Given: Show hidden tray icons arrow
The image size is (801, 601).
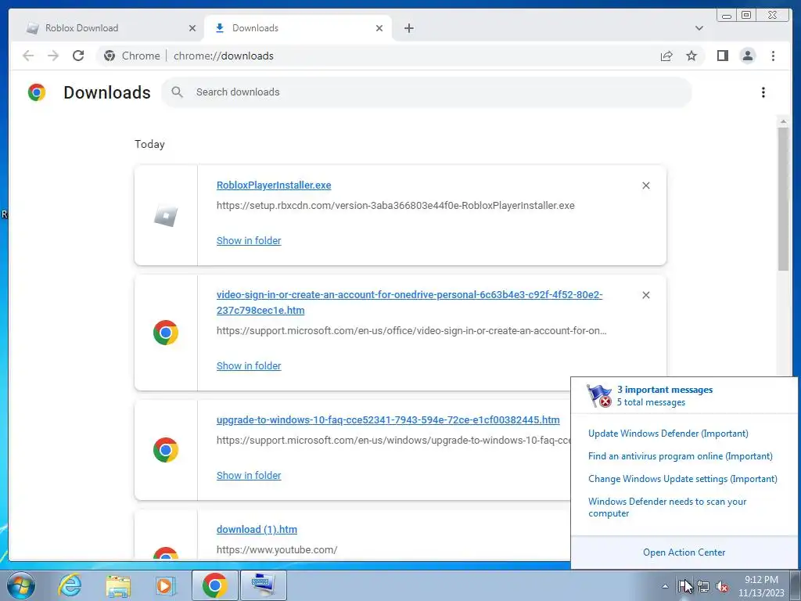Looking at the screenshot, I should click(665, 586).
